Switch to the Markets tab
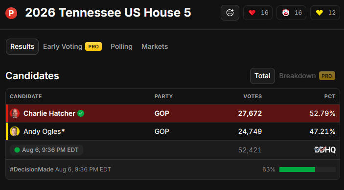 point(155,46)
